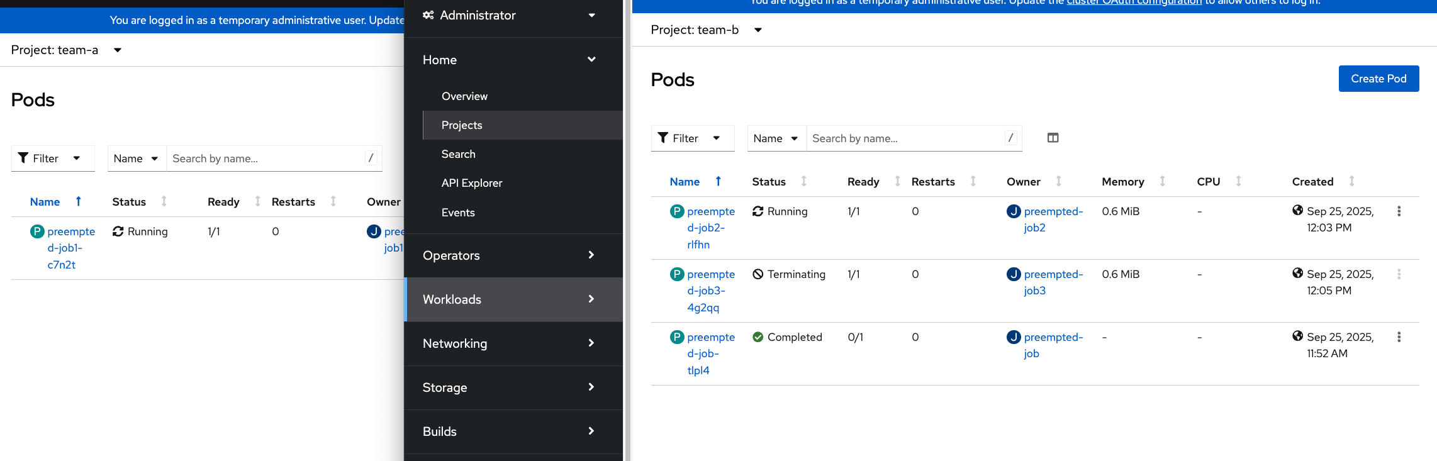The image size is (1437, 461).
Task: Click the Create Pod button
Action: [1378, 79]
